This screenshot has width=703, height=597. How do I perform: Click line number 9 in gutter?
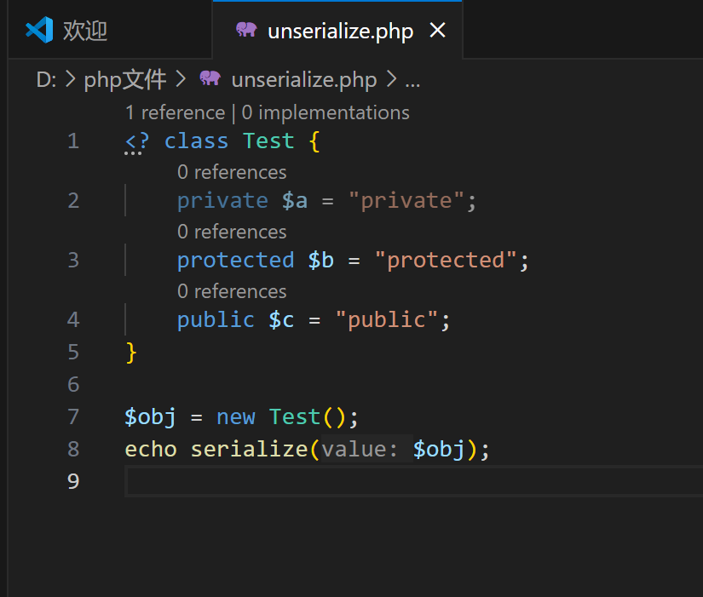[x=73, y=481]
